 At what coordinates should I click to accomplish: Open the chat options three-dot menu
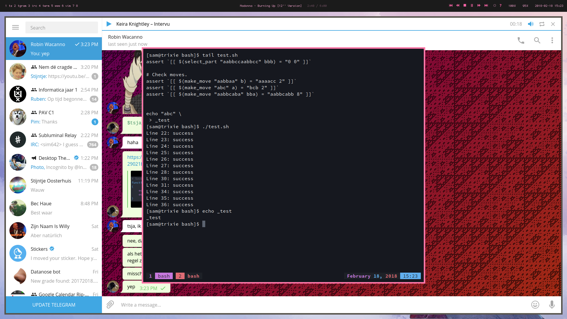click(x=552, y=40)
